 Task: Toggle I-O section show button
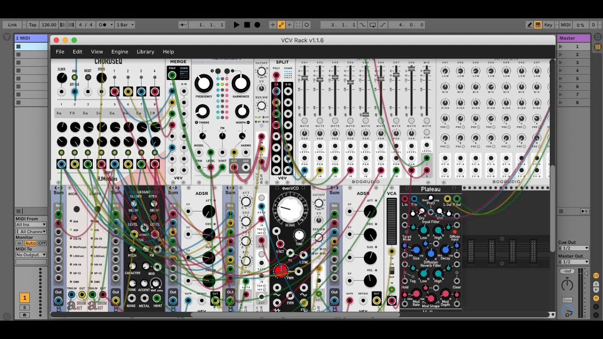coord(596,275)
